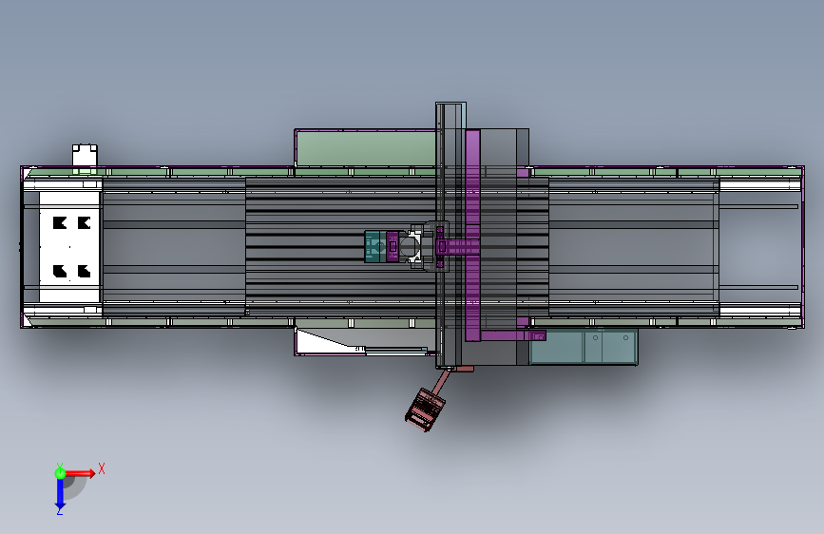Select the large green cover panel above the bed
The width and height of the screenshot is (824, 534).
(366, 148)
